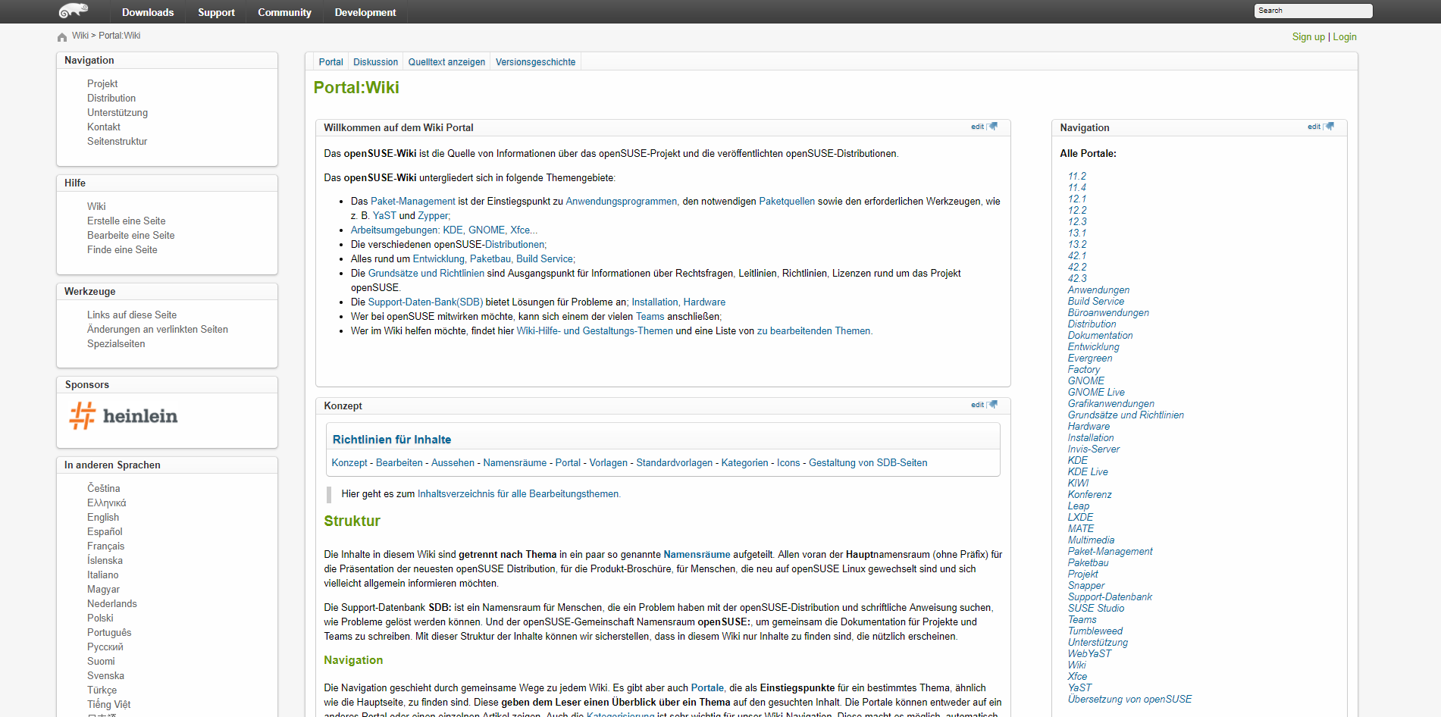Click the Zypper link
Viewport: 1441px width, 717px height.
pyautogui.click(x=433, y=216)
